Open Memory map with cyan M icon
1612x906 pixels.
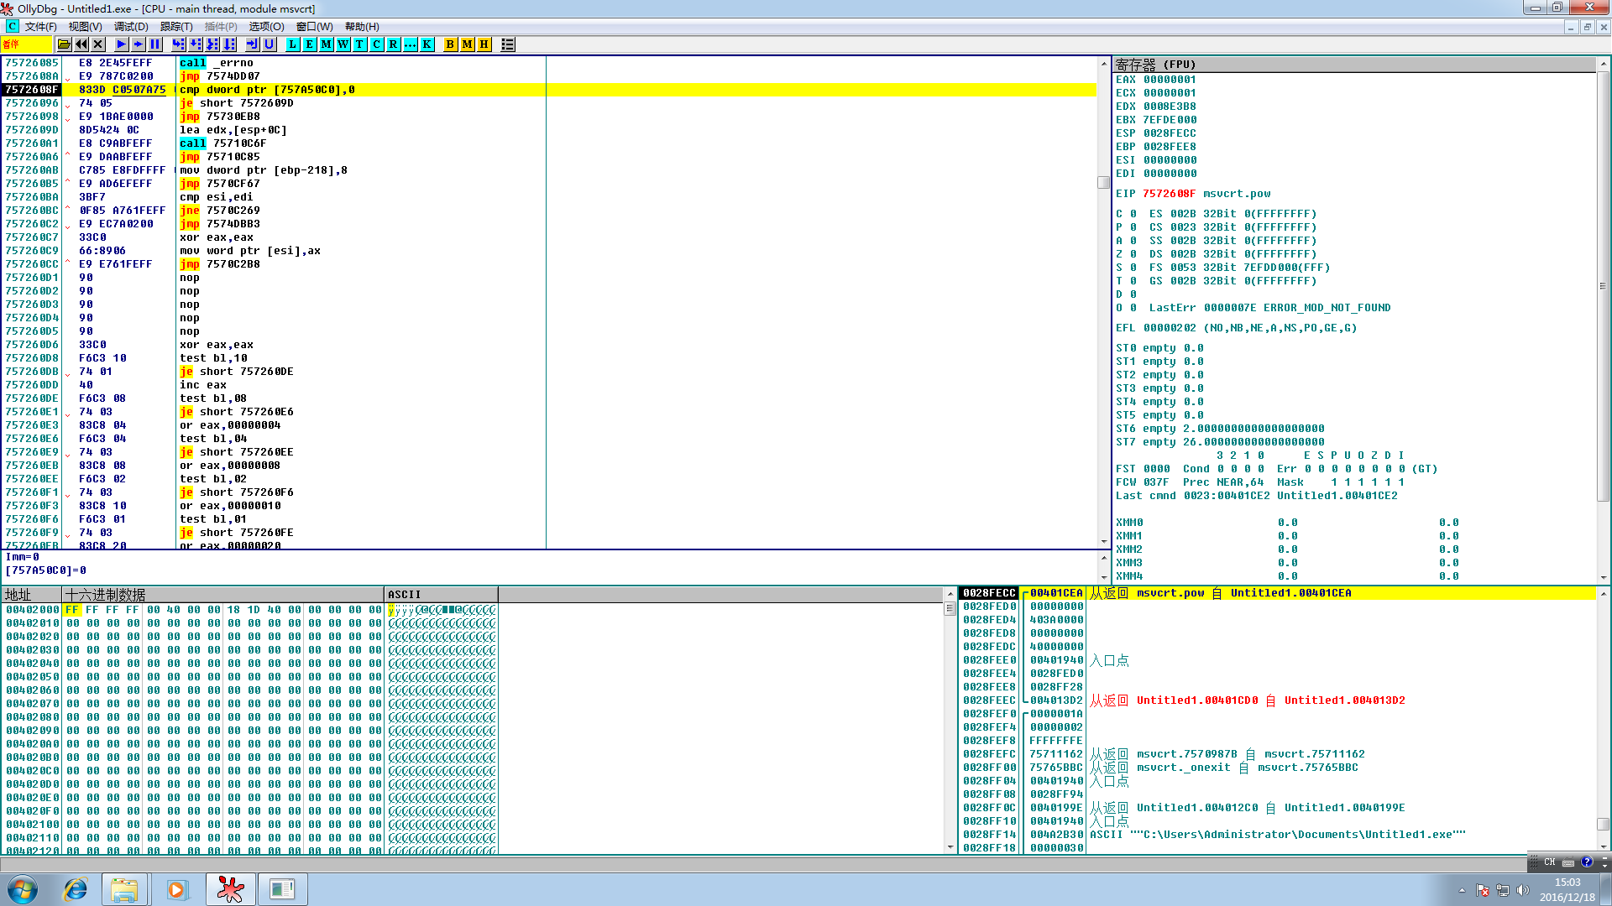[327, 44]
